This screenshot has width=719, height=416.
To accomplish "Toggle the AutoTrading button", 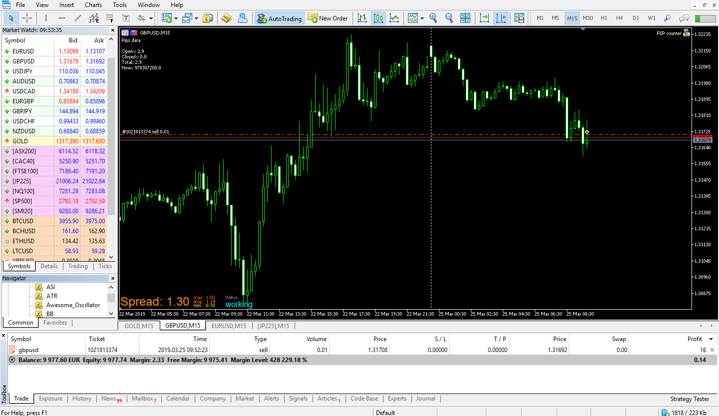I will (279, 18).
